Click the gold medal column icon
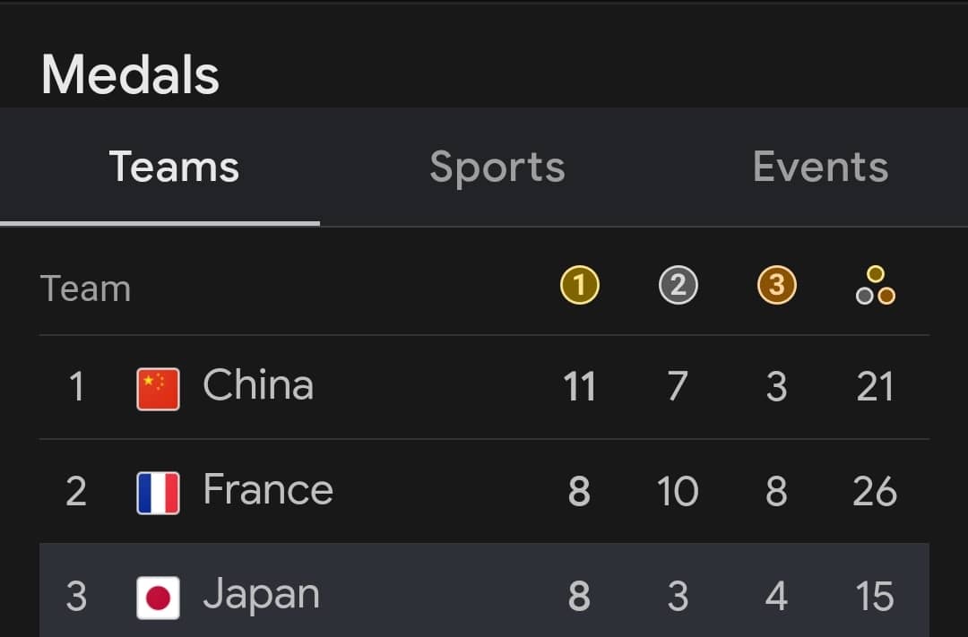The image size is (968, 637). point(579,285)
